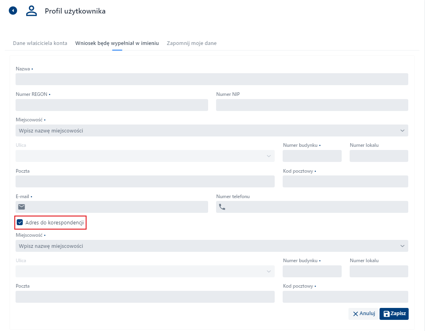Click the phone icon in Numer telefonu field
Screen dimensions: 425x331
[222, 206]
